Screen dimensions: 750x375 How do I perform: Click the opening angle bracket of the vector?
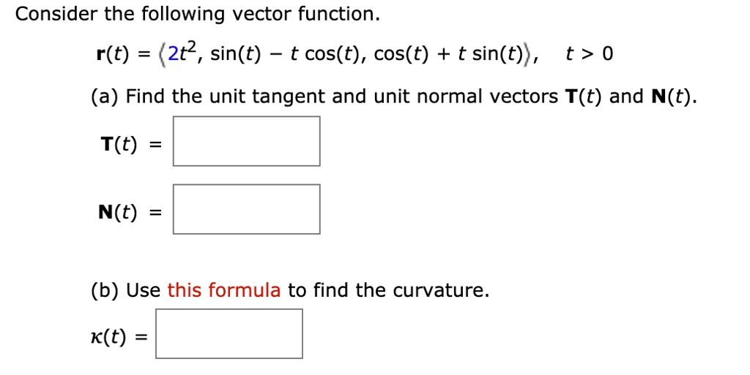[x=163, y=56]
